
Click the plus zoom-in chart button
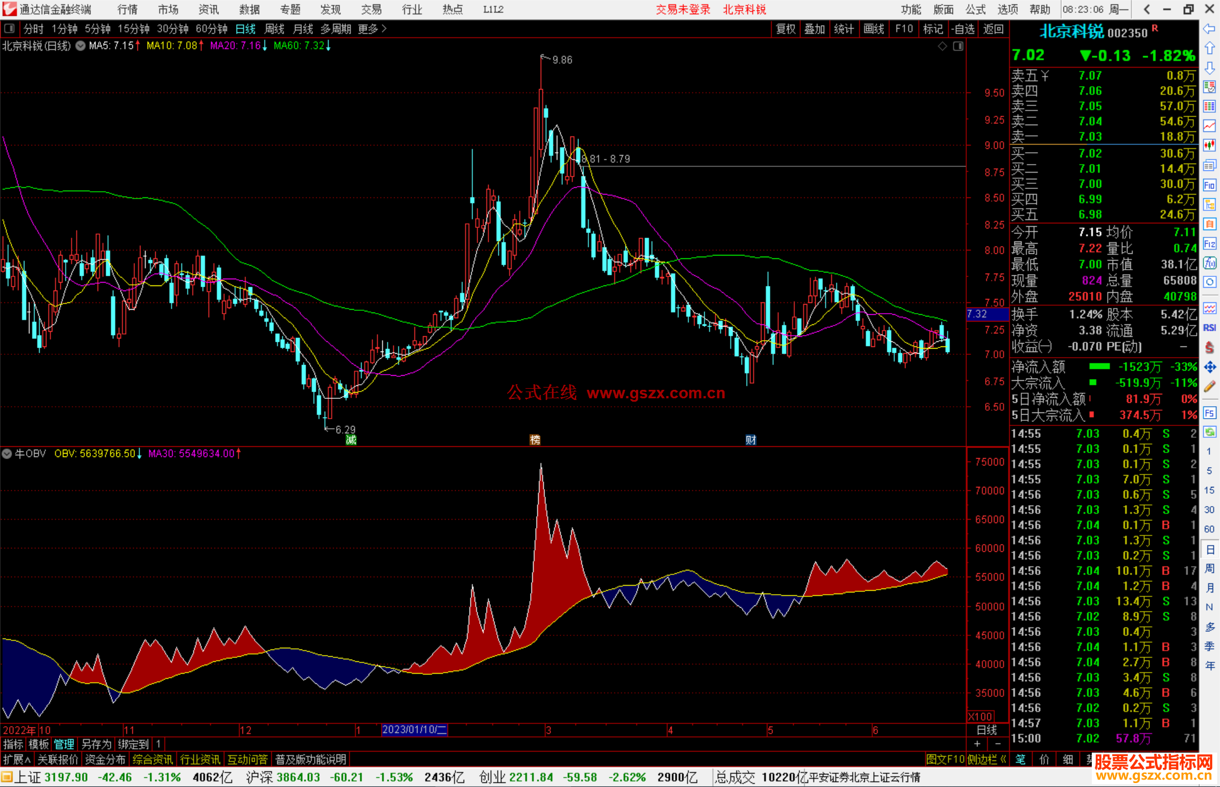click(x=978, y=744)
